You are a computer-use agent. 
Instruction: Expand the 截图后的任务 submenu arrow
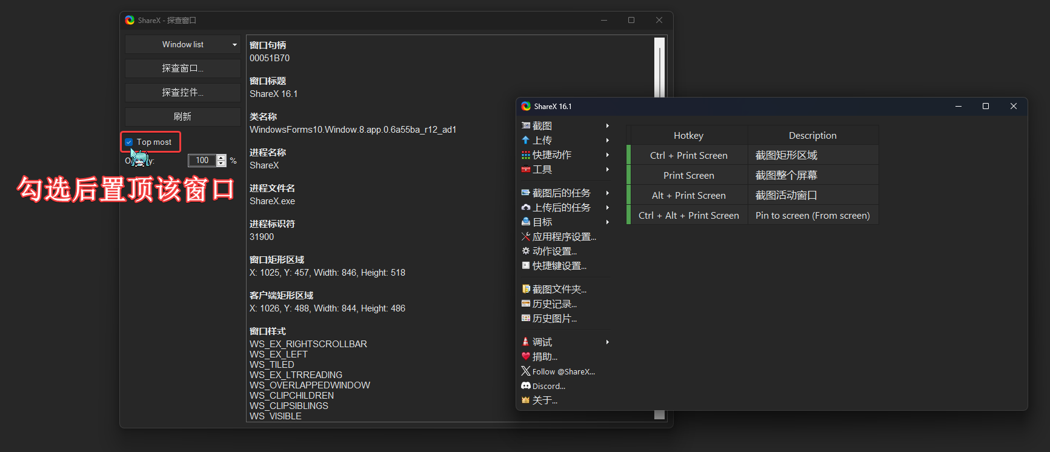[x=607, y=193]
